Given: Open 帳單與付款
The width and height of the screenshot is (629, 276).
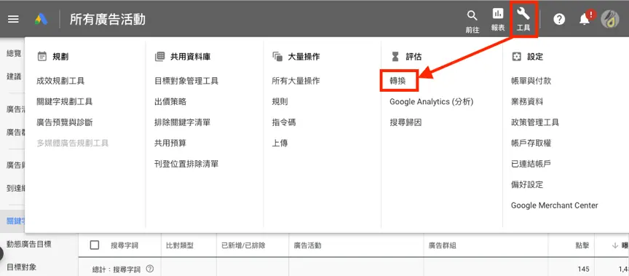Looking at the screenshot, I should [x=531, y=81].
